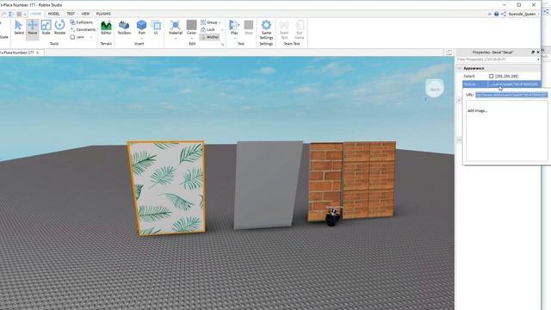The height and width of the screenshot is (310, 551).
Task: Switch to the MODEL ribbon tab
Action: pos(53,14)
